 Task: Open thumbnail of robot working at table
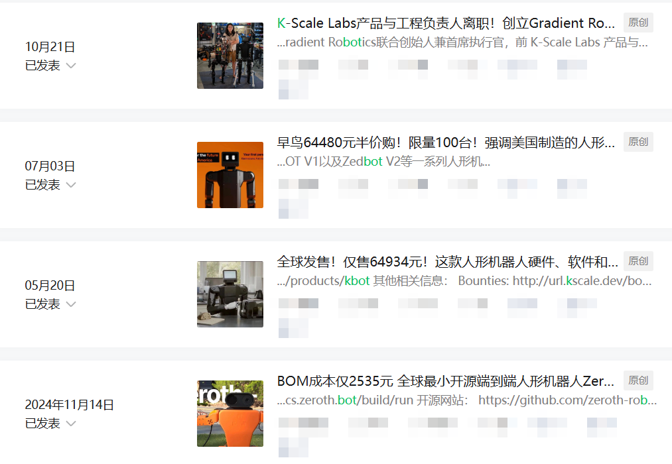coord(230,294)
